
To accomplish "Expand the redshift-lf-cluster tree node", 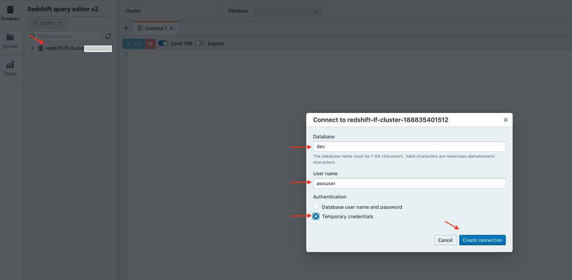I will pos(33,49).
